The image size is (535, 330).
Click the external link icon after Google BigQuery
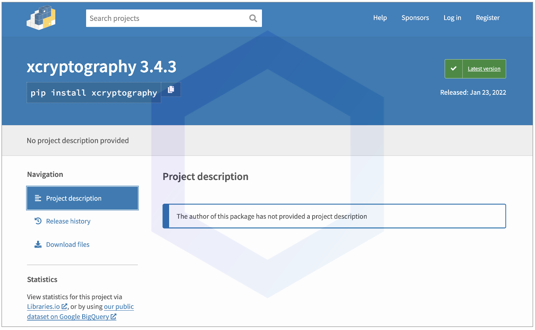click(113, 316)
